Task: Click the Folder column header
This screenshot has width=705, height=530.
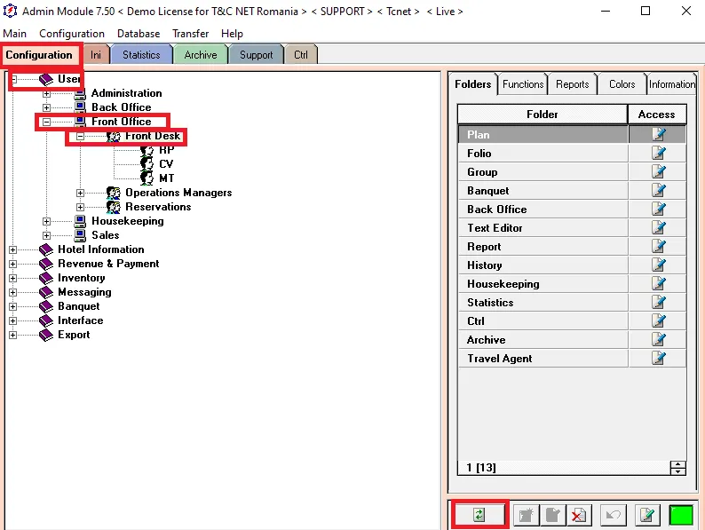Action: tap(543, 115)
